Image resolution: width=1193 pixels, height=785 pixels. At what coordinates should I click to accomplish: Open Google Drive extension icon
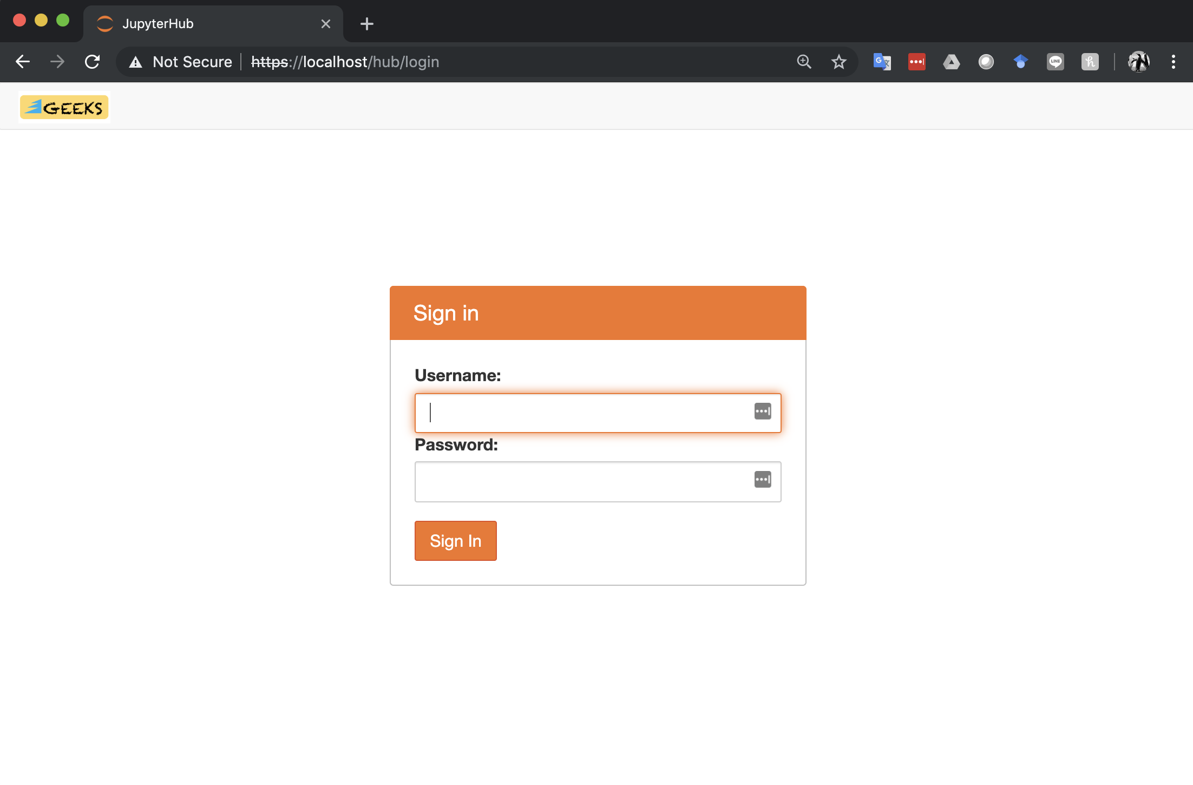(x=951, y=62)
